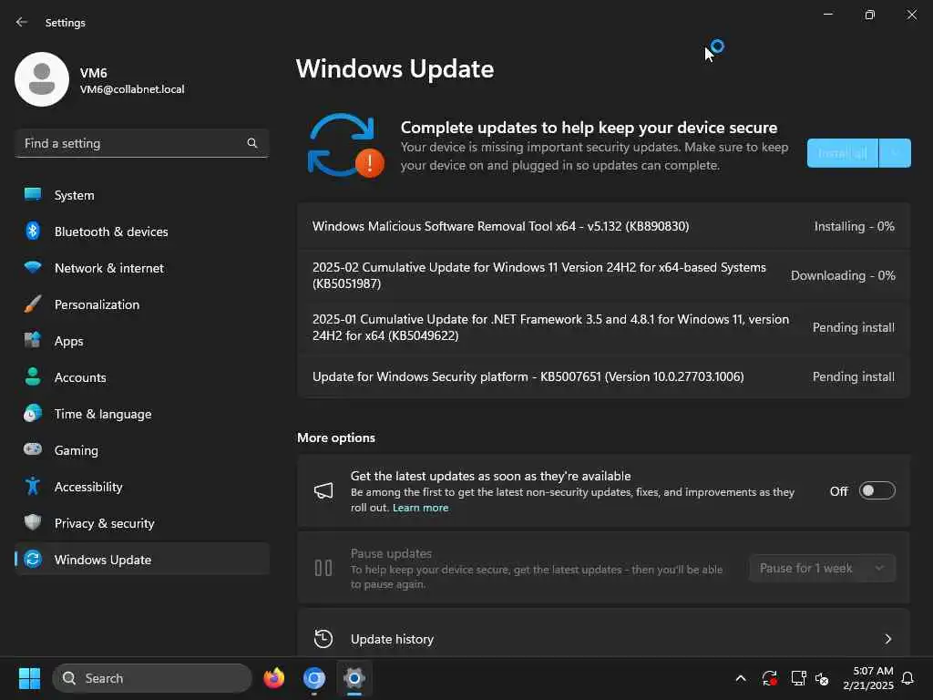
Task: Click the Time & language clock icon
Action: (33, 413)
